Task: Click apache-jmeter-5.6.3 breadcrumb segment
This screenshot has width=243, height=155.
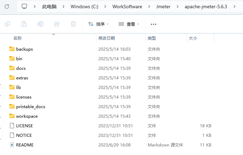Action: [206, 7]
